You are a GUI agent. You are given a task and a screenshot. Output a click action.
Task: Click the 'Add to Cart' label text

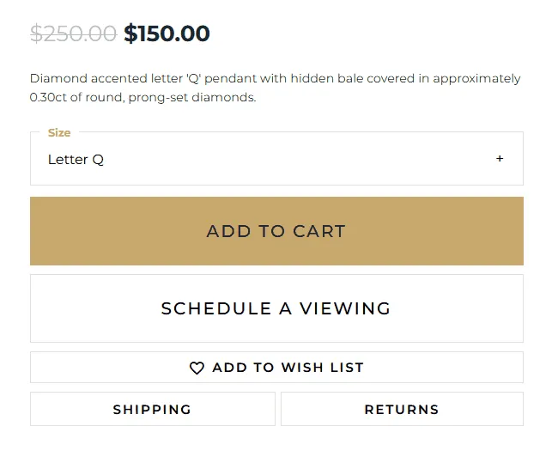click(276, 231)
